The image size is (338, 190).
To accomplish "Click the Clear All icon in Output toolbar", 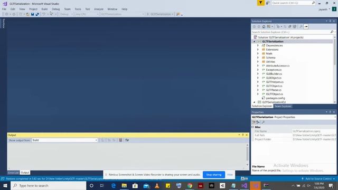I will coord(120,140).
